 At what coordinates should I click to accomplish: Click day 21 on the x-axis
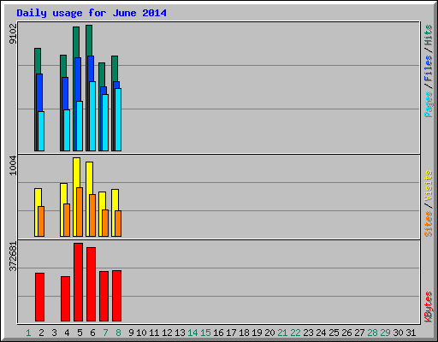[x=282, y=333]
